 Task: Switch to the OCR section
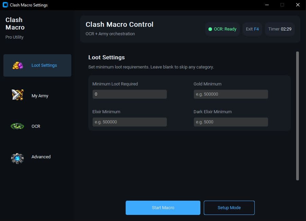tap(36, 126)
